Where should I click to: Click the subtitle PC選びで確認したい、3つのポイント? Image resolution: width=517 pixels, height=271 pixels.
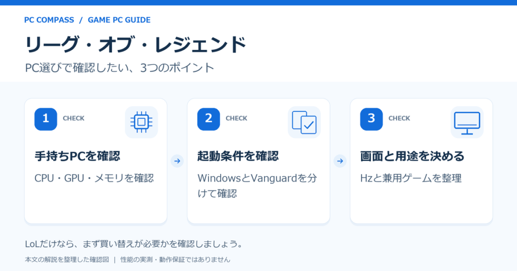click(120, 67)
